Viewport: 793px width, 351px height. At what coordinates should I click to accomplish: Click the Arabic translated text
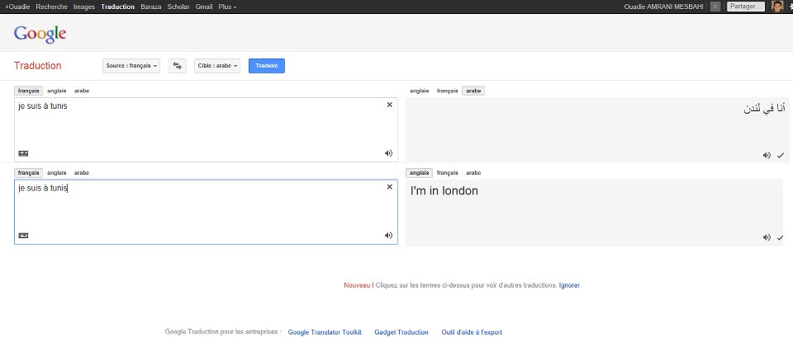coord(764,108)
